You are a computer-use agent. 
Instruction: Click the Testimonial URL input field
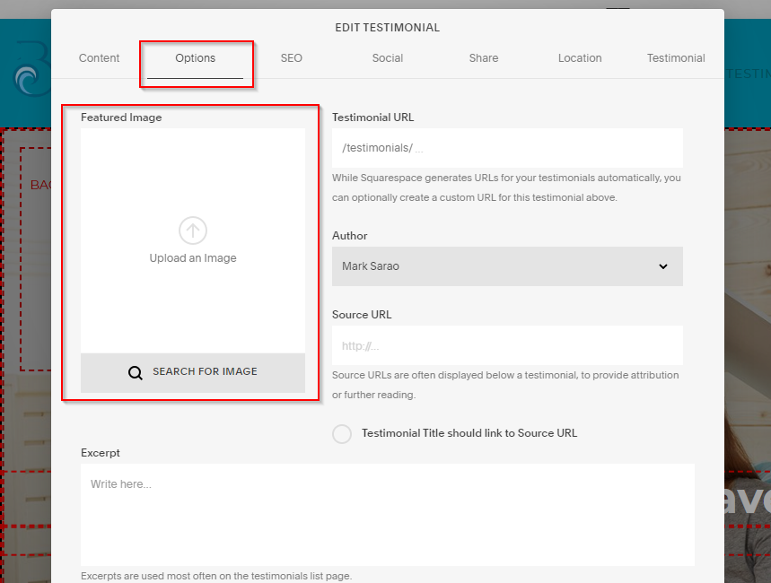tap(507, 147)
